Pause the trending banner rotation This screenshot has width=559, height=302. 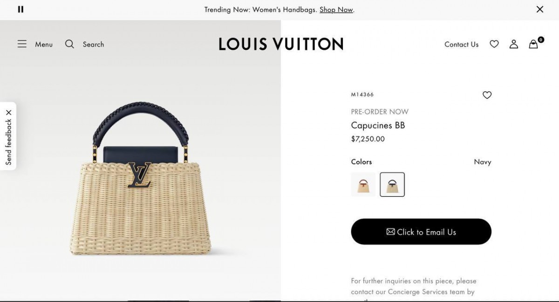point(20,9)
